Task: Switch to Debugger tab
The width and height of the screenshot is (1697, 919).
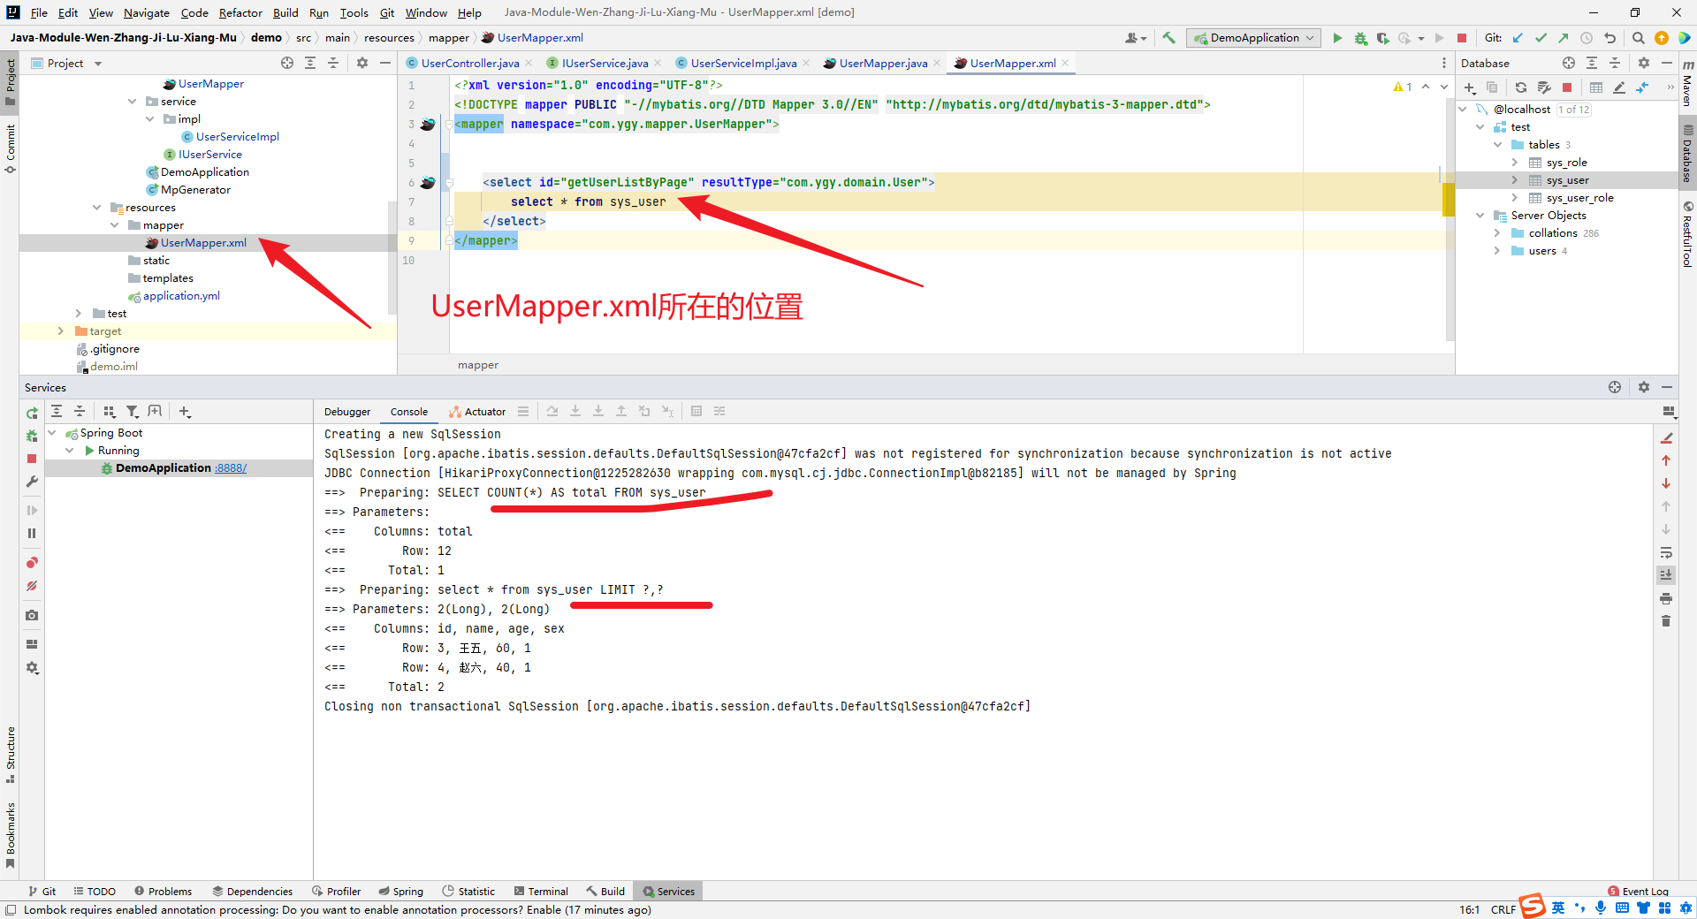Action: click(347, 412)
